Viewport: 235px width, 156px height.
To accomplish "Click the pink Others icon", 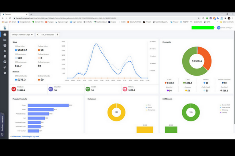I will (125, 89).
